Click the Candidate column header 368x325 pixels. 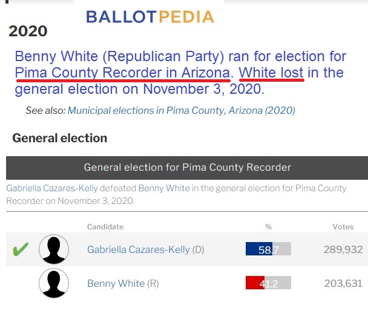(105, 227)
